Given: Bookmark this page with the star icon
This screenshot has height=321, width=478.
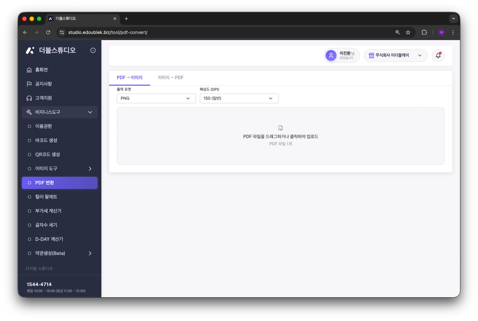Looking at the screenshot, I should point(408,32).
